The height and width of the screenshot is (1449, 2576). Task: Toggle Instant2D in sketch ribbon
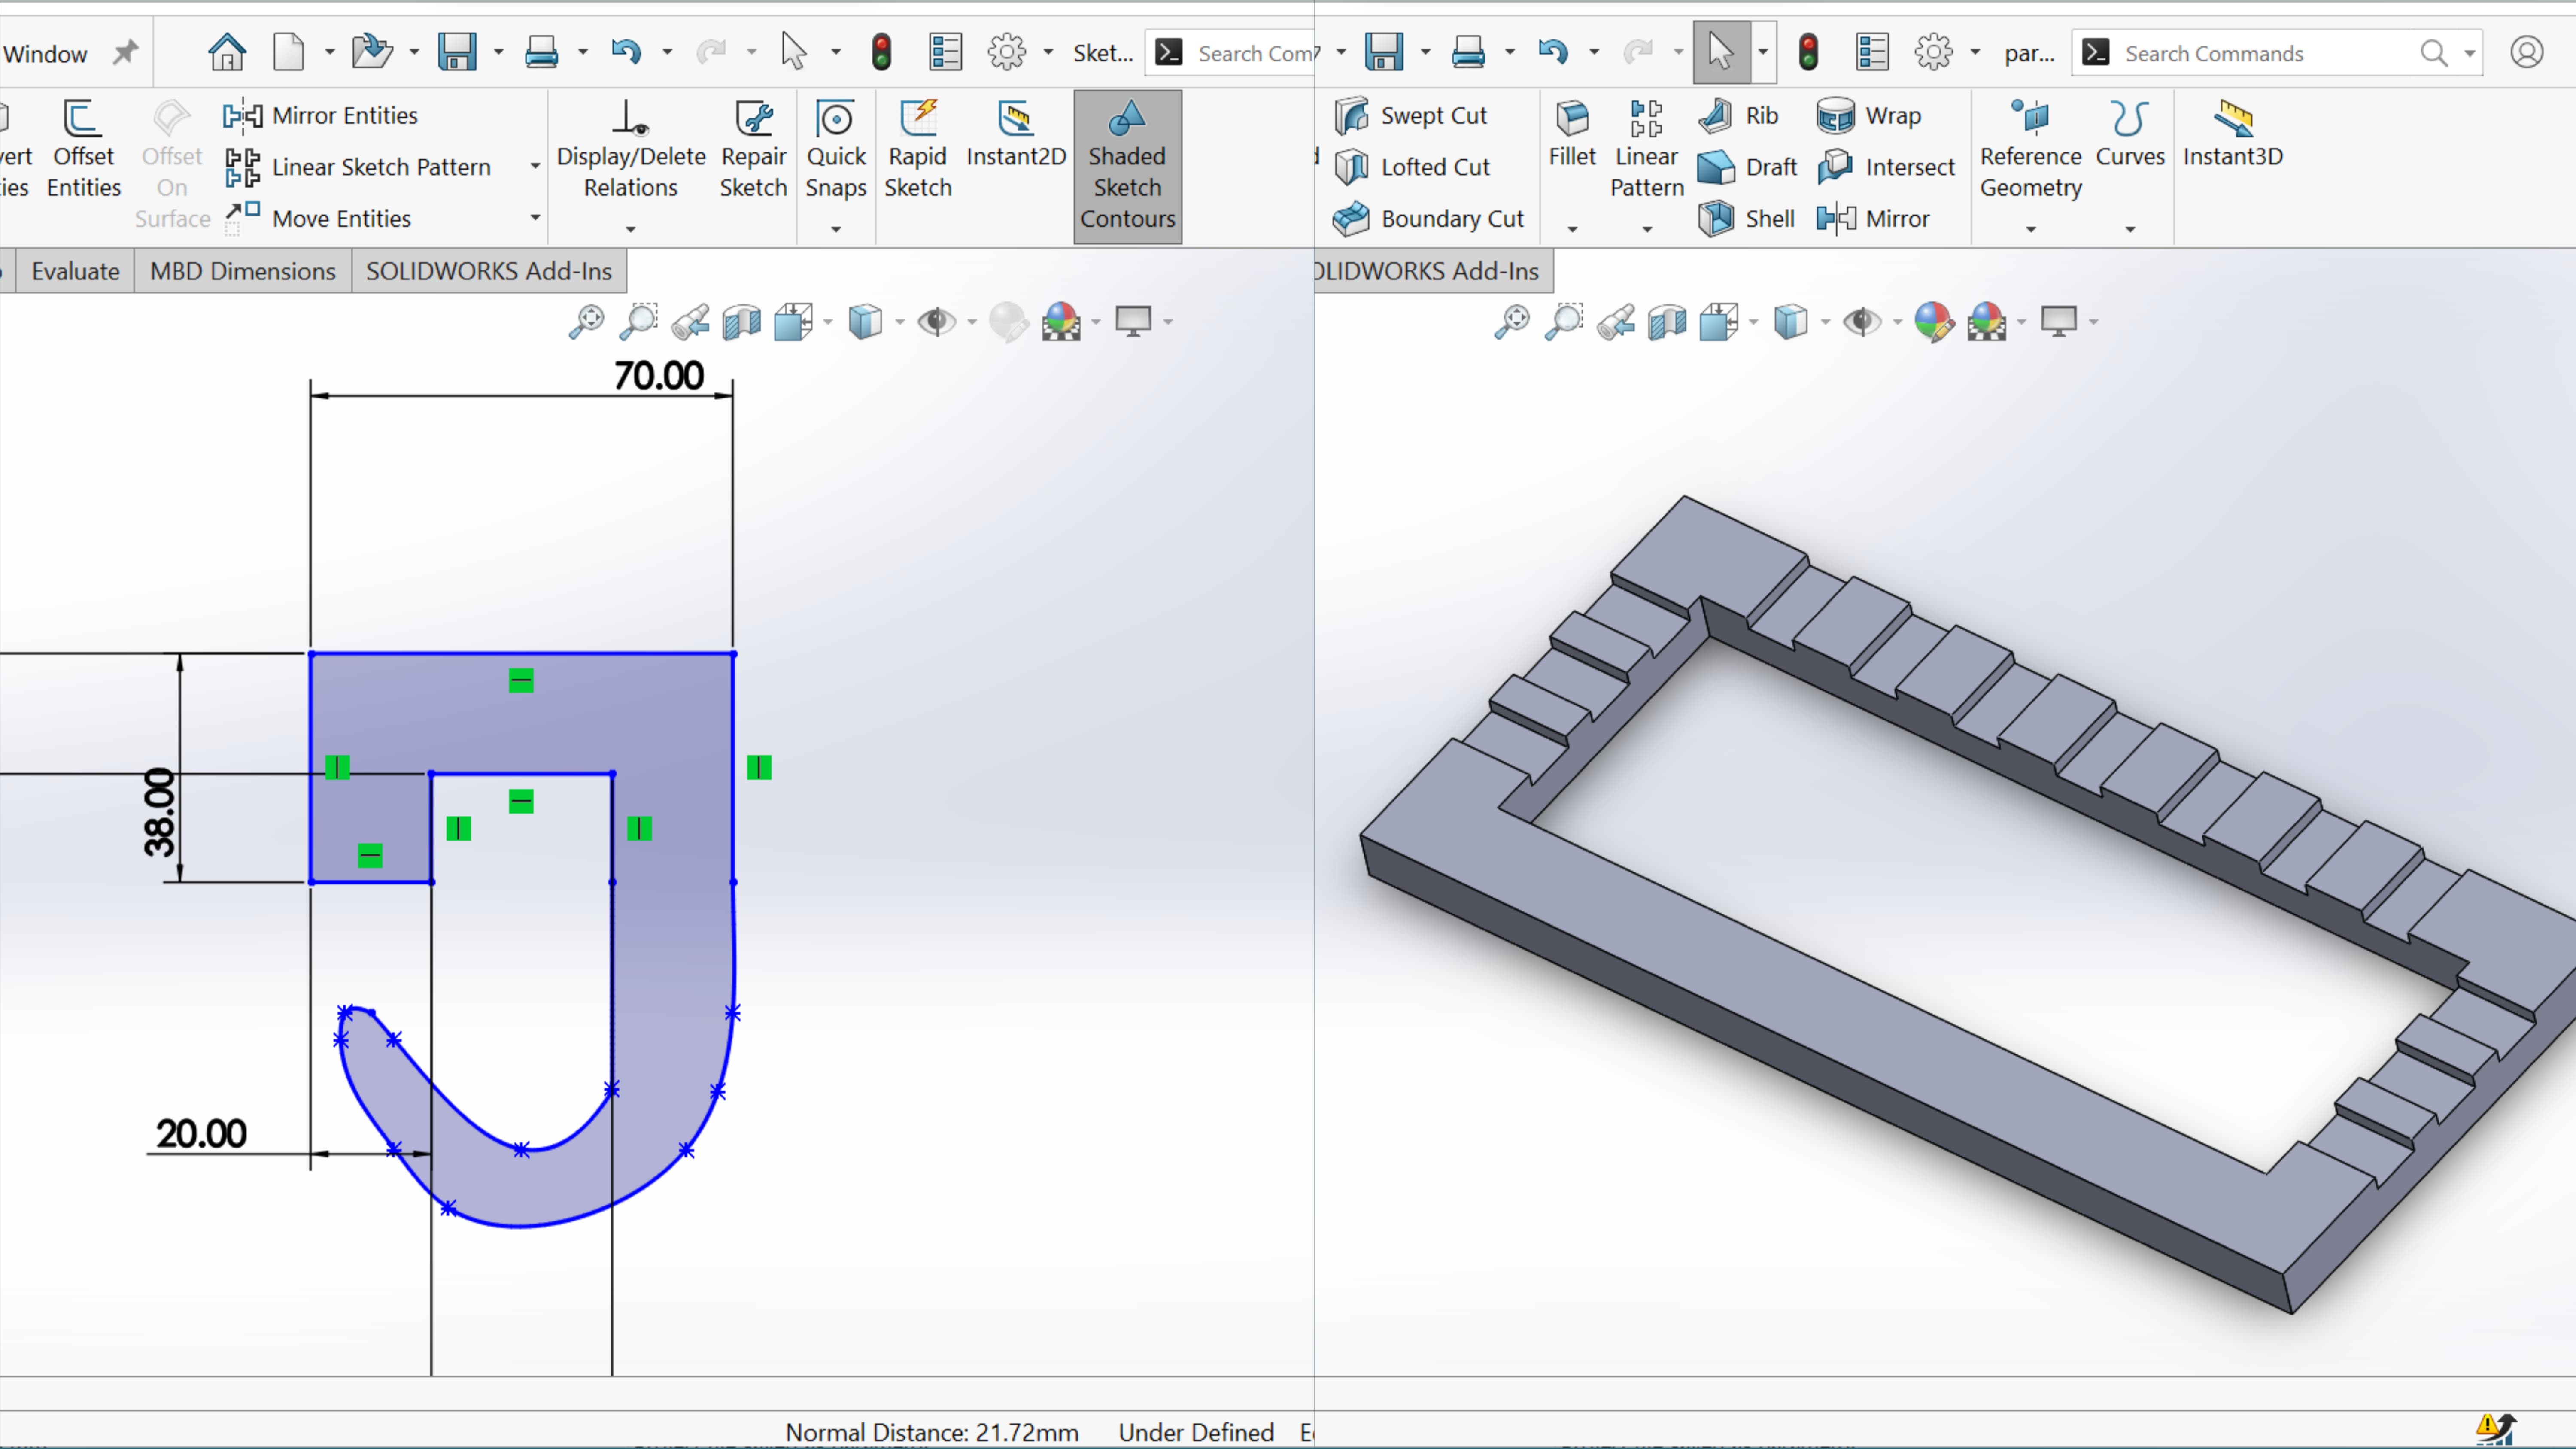1016,134
